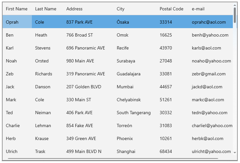Click the scroll down arrow at bottom right
This screenshot has height=163, width=240.
(x=235, y=152)
